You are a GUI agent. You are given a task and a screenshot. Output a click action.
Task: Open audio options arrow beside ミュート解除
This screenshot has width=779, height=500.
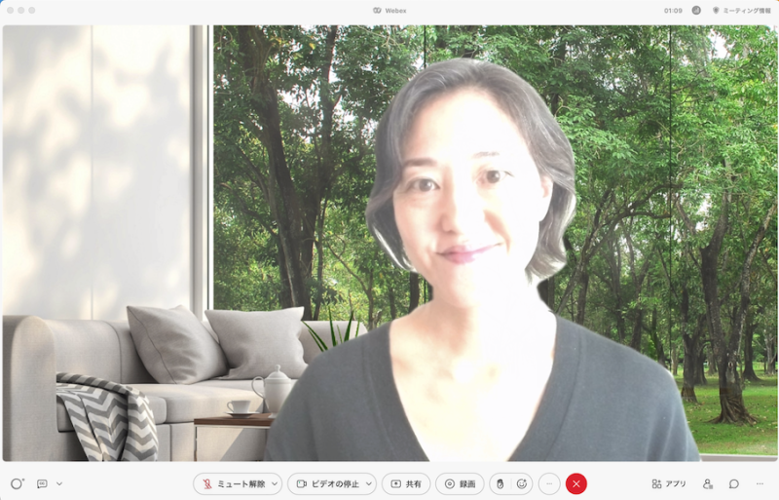pyautogui.click(x=275, y=483)
